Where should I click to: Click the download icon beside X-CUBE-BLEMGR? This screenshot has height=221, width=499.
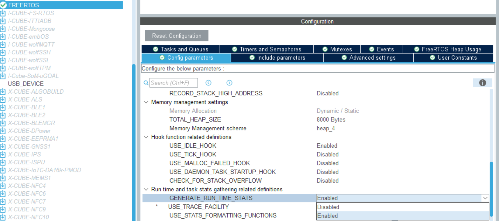click(3, 123)
